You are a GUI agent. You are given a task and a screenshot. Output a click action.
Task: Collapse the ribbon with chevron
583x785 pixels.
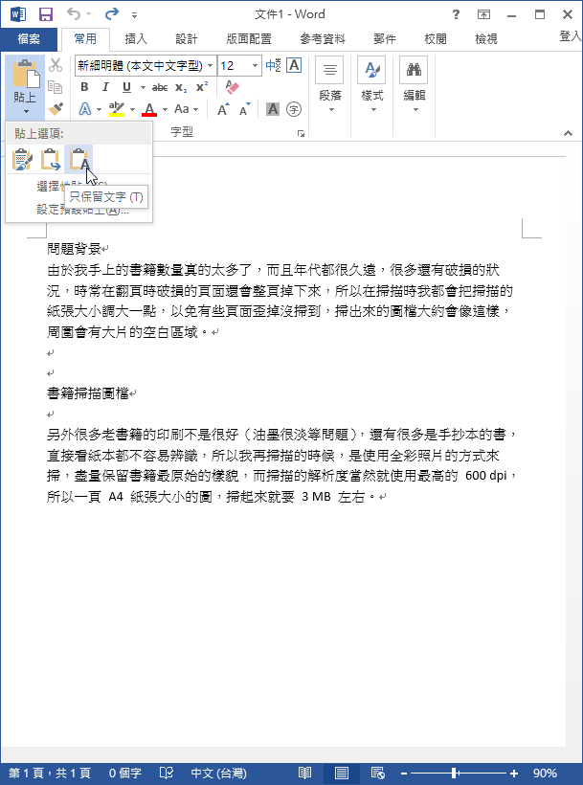568,133
